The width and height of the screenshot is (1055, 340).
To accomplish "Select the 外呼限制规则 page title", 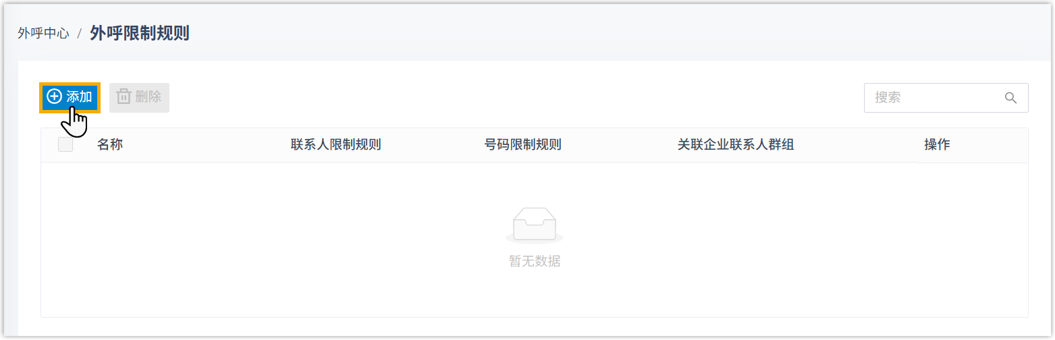I will coord(139,34).
